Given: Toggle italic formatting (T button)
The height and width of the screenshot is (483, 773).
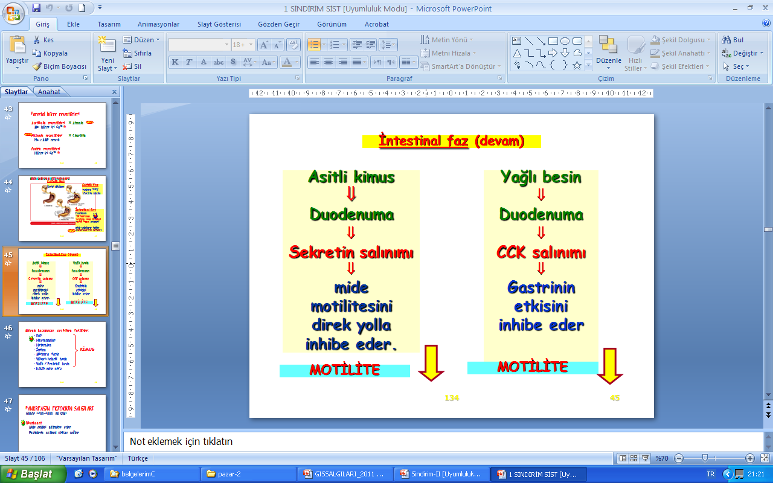Looking at the screenshot, I should click(188, 62).
